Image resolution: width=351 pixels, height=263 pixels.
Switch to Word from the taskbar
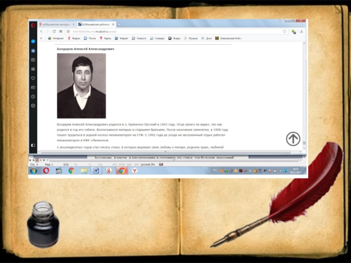[x=96, y=171]
